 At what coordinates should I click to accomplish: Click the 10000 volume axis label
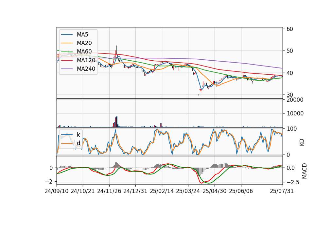pyautogui.click(x=295, y=113)
